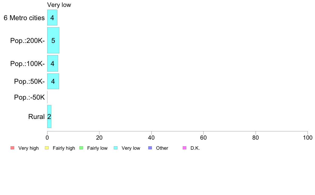Click the Other blue legend swatch
Image resolution: width=315 pixels, height=195 pixels.
click(x=150, y=148)
